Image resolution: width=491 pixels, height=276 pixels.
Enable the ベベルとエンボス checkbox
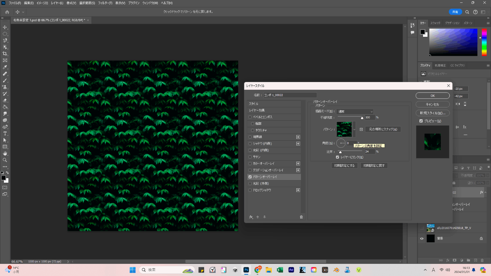coord(250,117)
